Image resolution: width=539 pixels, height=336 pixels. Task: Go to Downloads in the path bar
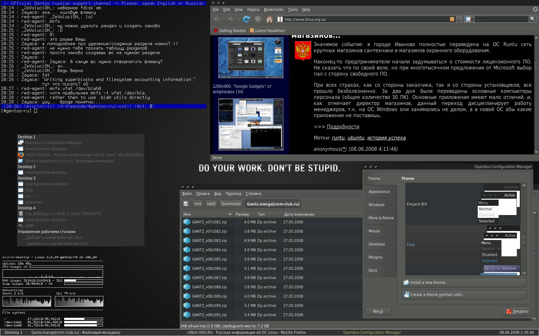click(x=231, y=204)
